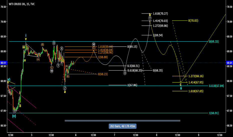Click the yellow 1.618(67.65) extension label
The height and width of the screenshot is (137, 233).
[196, 91]
